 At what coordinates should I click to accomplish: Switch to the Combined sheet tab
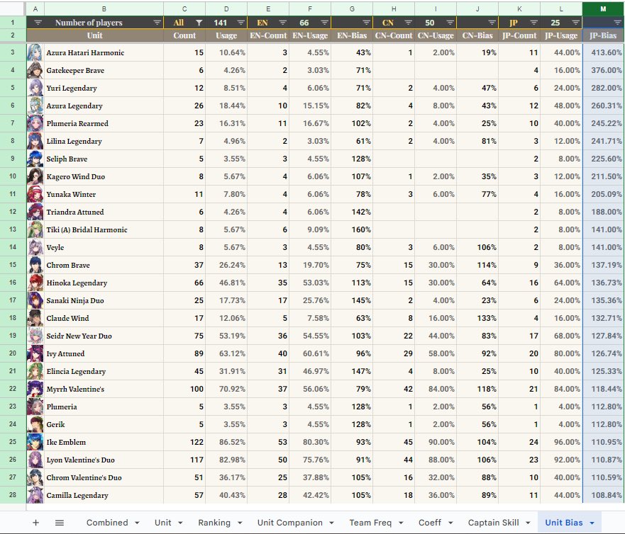point(107,523)
